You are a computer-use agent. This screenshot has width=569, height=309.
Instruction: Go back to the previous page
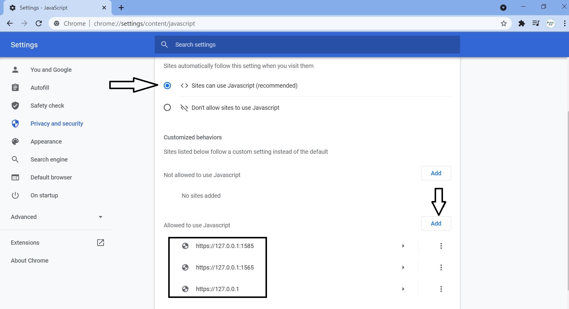10,23
